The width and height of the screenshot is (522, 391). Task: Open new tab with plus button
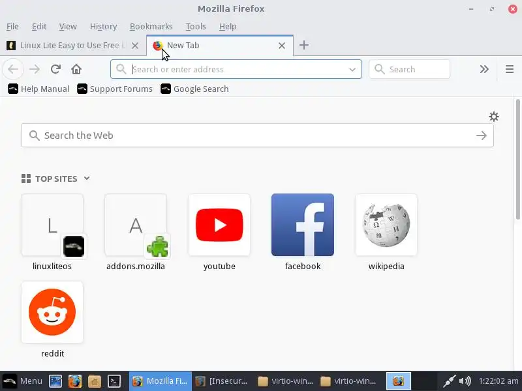point(303,45)
